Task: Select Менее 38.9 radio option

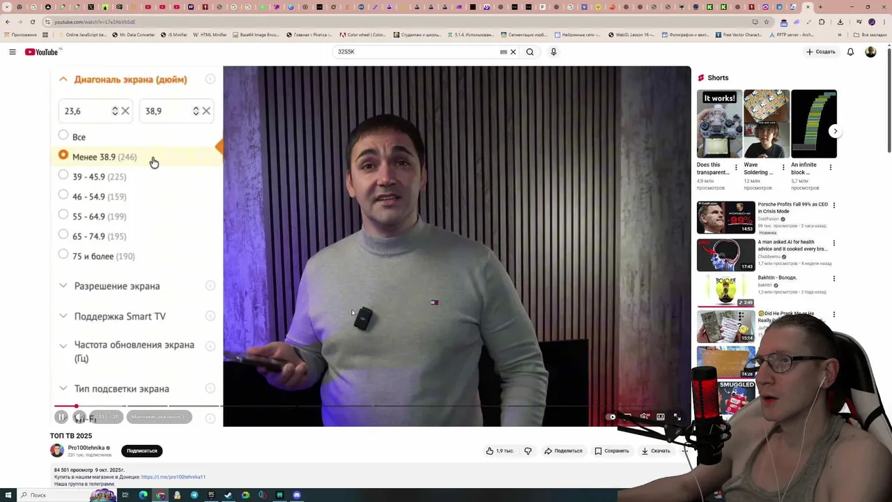Action: [63, 155]
